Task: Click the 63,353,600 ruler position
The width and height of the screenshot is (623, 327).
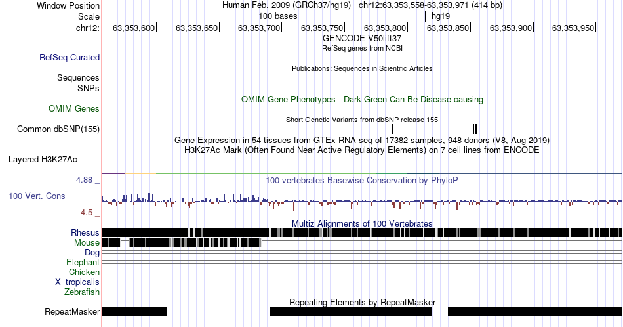Action: coord(134,28)
